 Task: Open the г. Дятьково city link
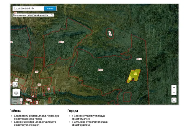(90, 123)
